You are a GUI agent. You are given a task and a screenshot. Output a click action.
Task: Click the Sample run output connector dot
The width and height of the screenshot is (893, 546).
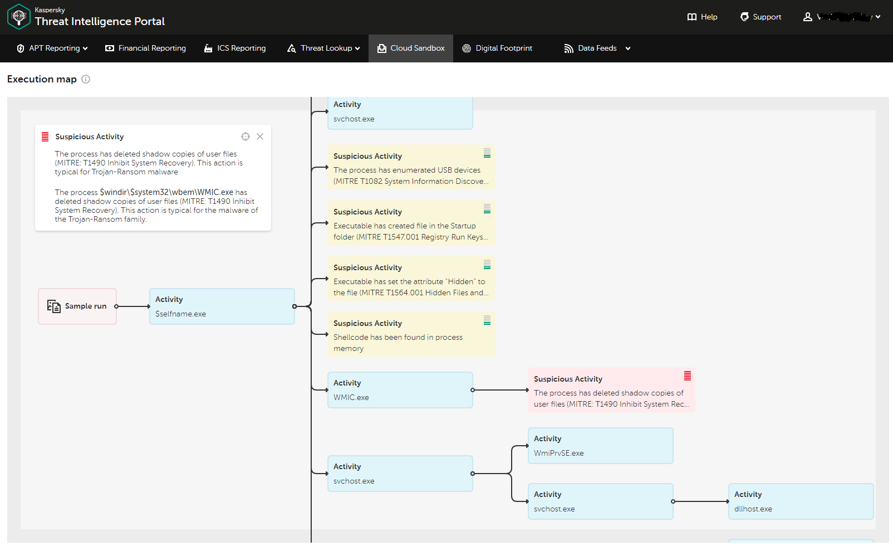(x=116, y=306)
